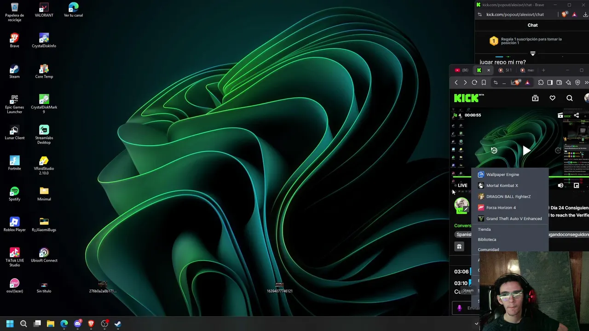Image resolution: width=589 pixels, height=331 pixels.
Task: Select the VRoidStudio 2.10.0 icon
Action: [44, 165]
